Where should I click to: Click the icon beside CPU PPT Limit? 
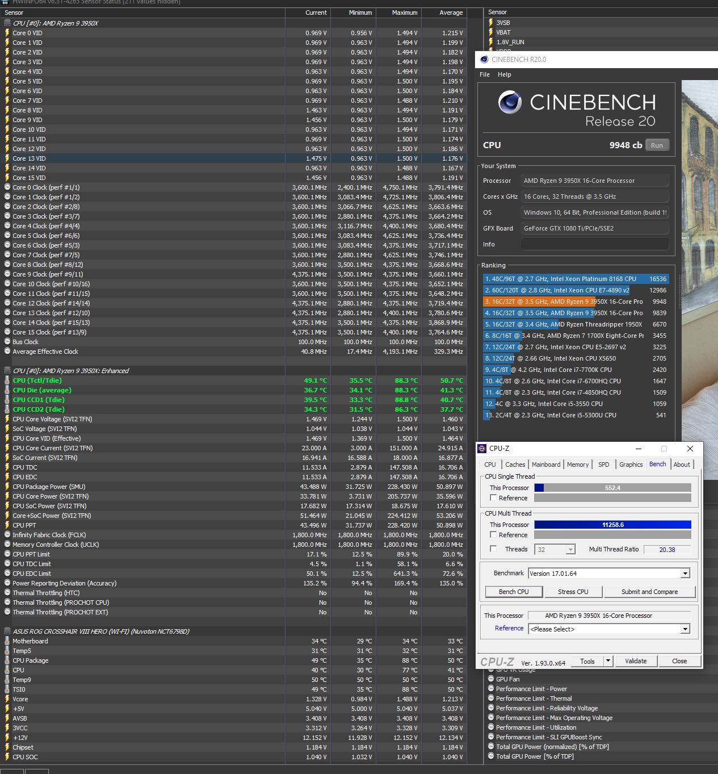[7, 554]
